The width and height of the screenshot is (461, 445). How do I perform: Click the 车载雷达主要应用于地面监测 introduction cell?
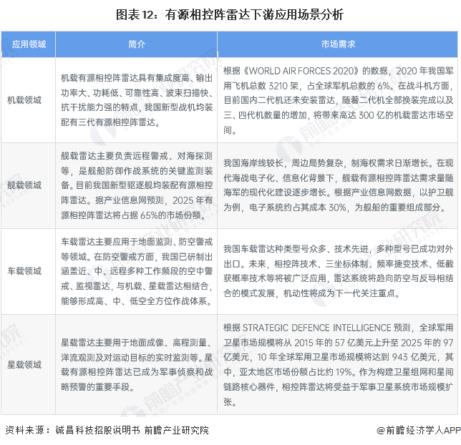(x=137, y=271)
